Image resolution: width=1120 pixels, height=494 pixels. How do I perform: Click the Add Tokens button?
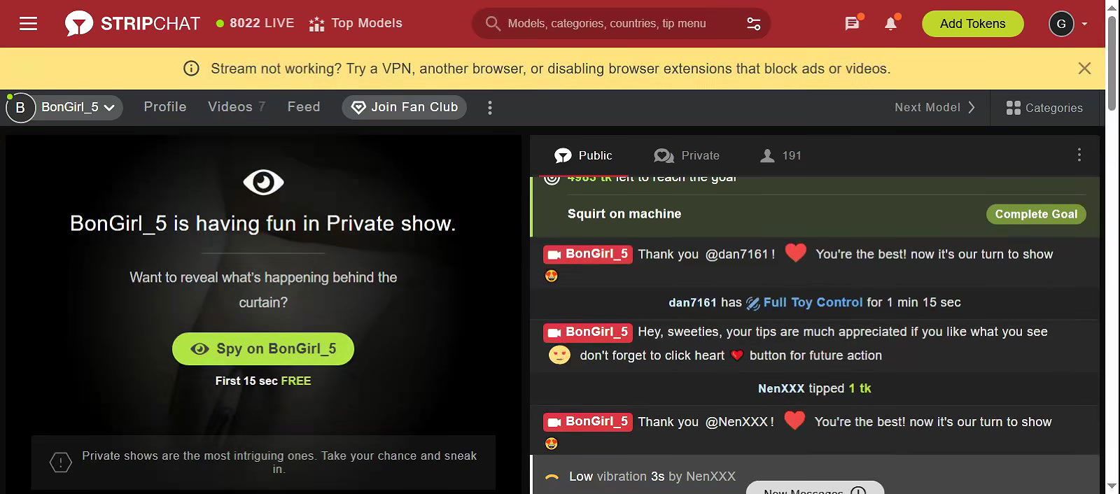[972, 24]
